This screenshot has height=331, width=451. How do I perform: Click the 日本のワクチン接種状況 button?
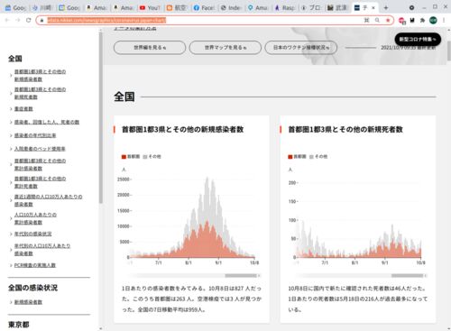coord(300,48)
